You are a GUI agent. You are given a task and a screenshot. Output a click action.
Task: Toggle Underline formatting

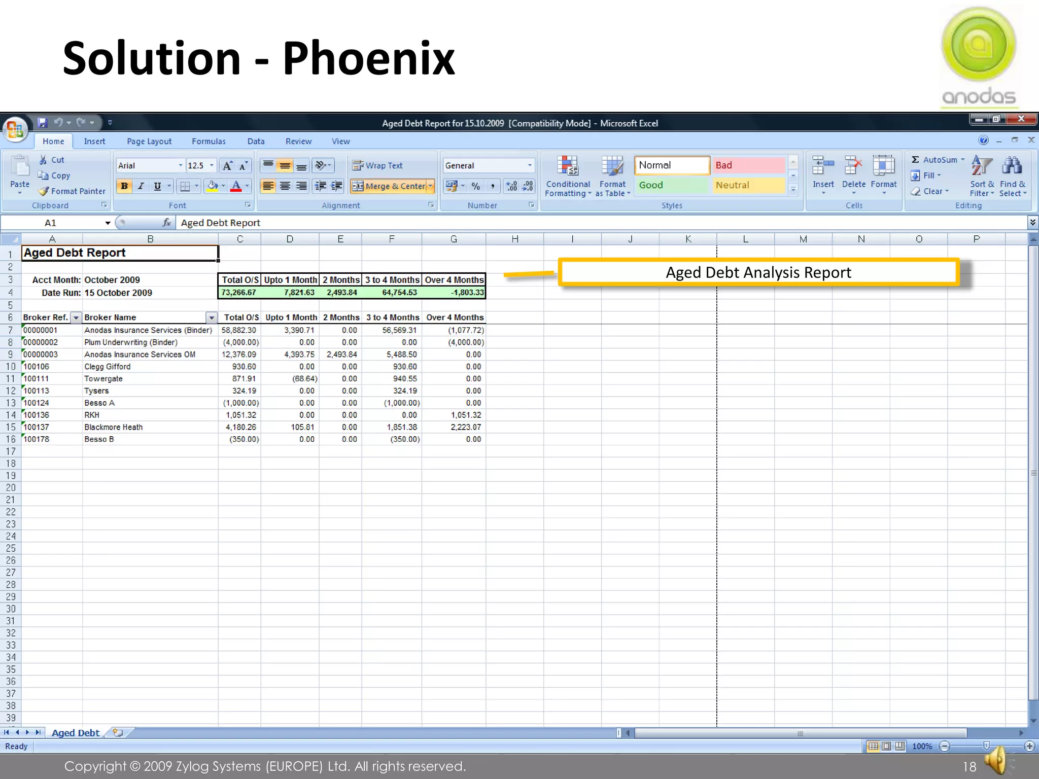tap(158, 186)
